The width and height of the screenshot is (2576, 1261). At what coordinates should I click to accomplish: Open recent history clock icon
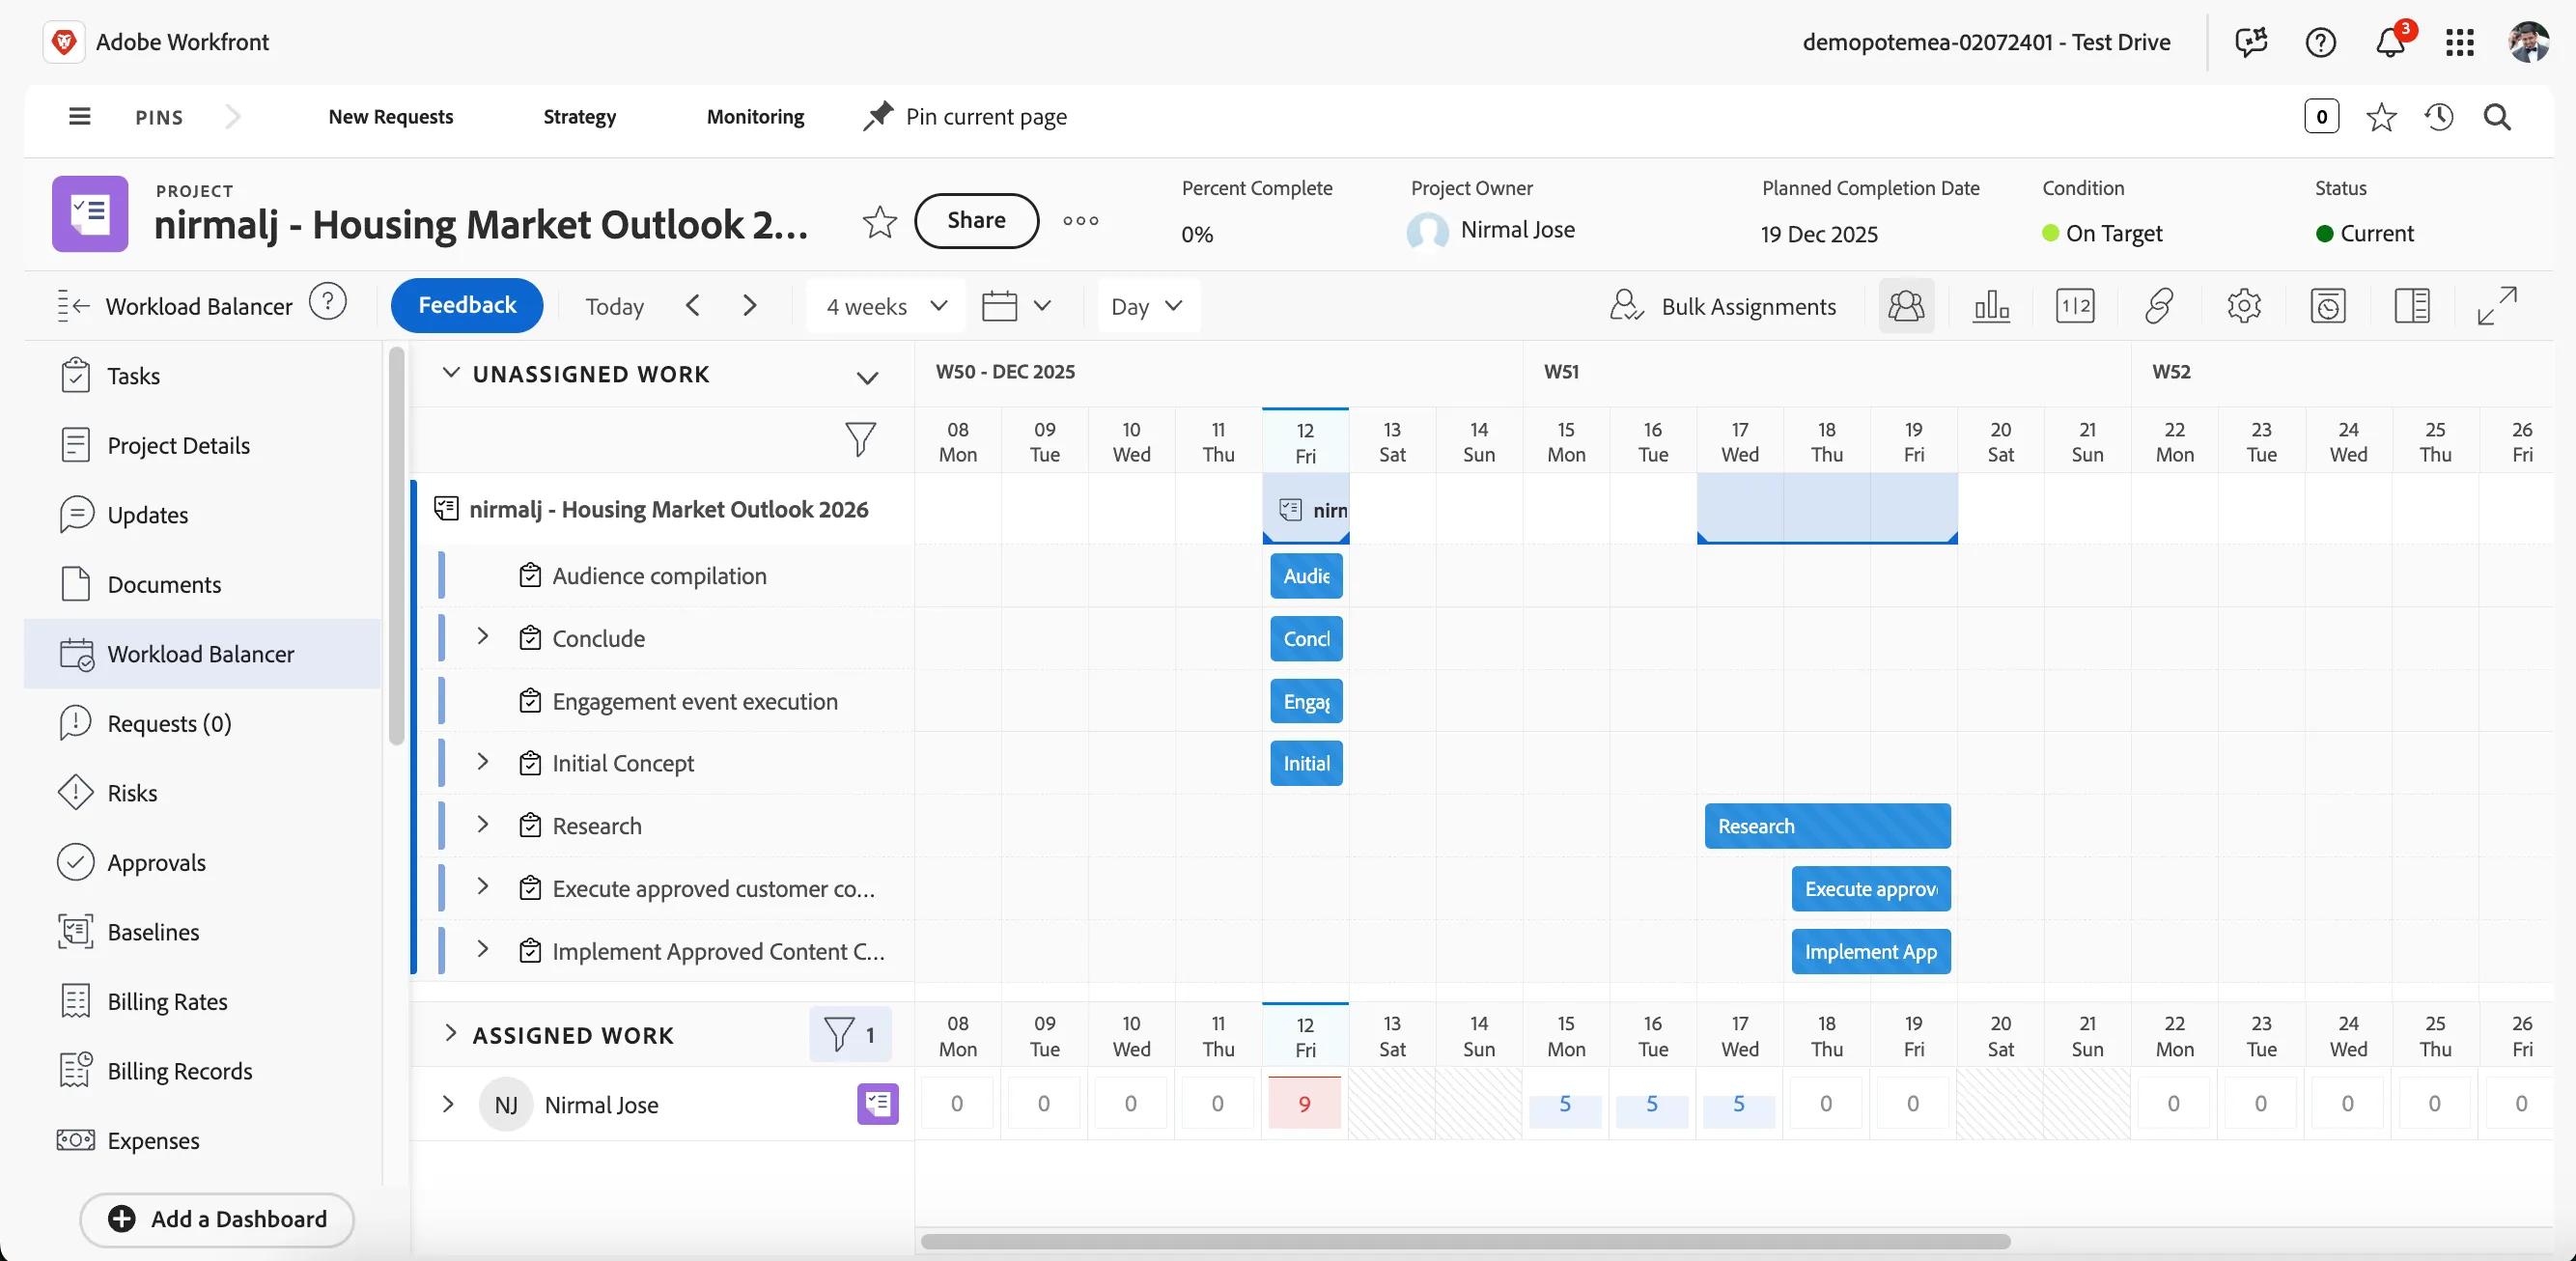[x=2438, y=117]
